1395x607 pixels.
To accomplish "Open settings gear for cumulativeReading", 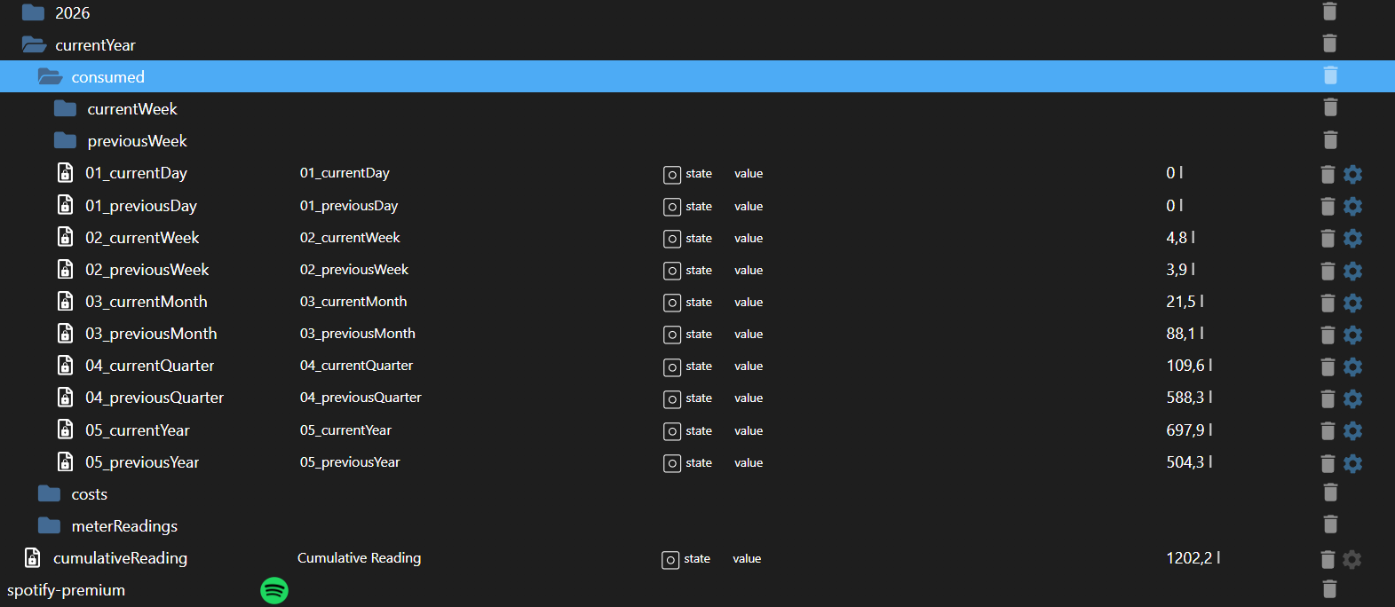I will point(1352,559).
